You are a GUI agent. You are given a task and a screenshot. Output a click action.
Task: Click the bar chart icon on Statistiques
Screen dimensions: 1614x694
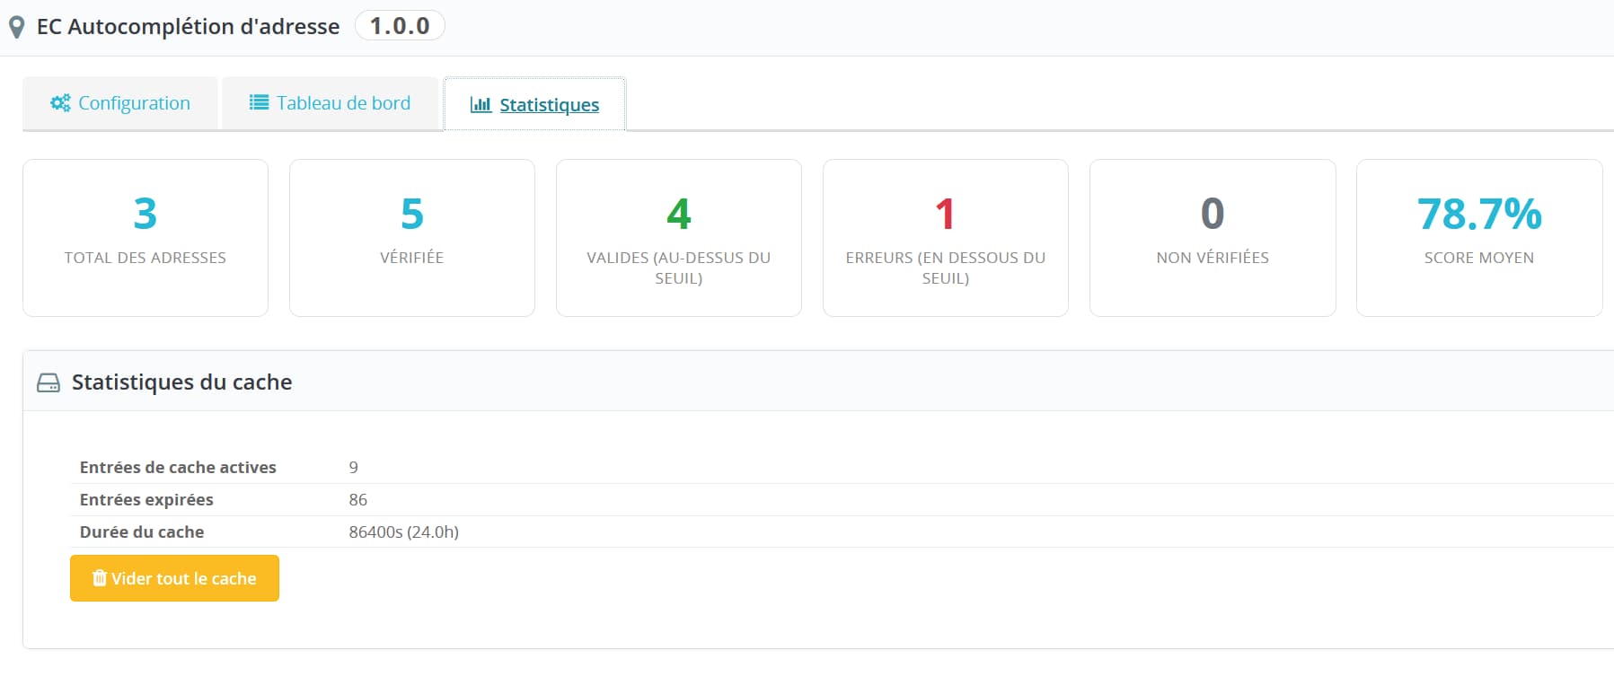481,105
